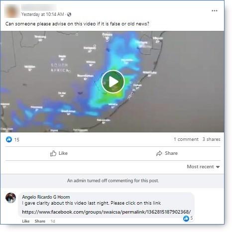Viewport: 232px width, 232px height.
Task: Open Angelo Ricardo G Hoorn's profile name
Action: 46,197
